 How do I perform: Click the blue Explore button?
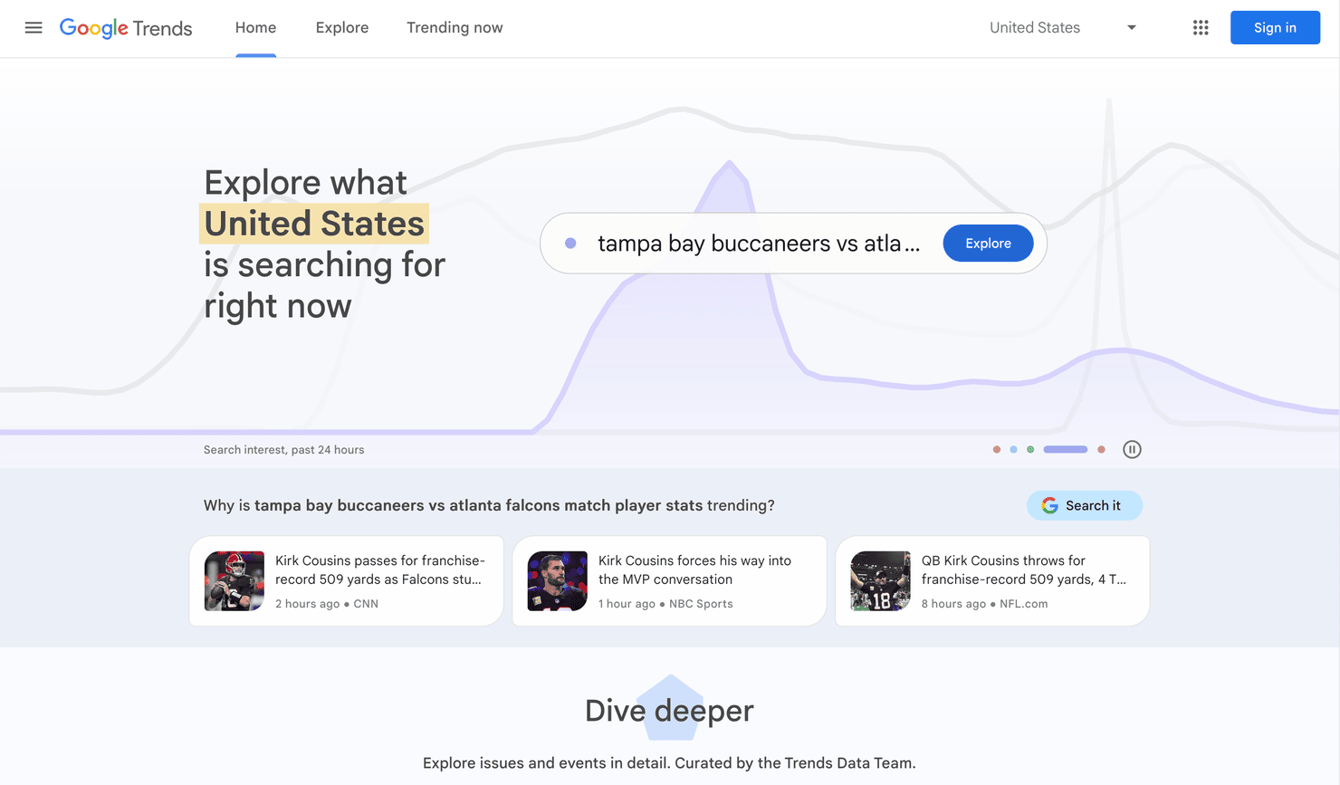click(x=988, y=244)
